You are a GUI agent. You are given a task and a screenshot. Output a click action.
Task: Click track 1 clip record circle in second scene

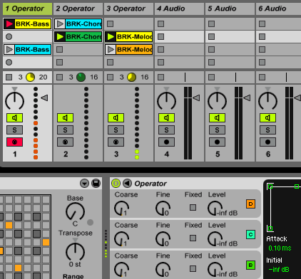tap(9, 36)
